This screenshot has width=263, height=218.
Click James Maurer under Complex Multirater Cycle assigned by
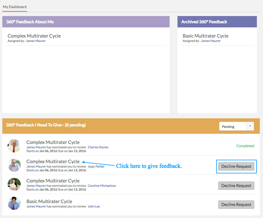pos(36,41)
